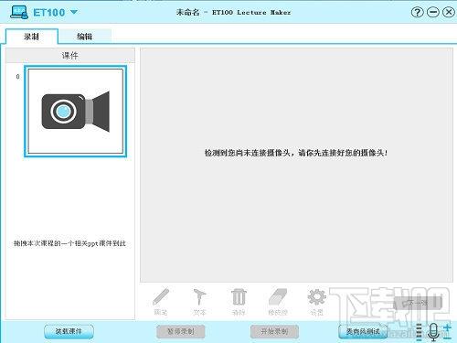The height and width of the screenshot is (343, 457).
Task: Click the 暂停录制 button
Action: pyautogui.click(x=181, y=331)
